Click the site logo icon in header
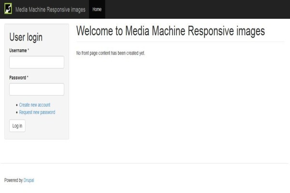Screen dimensions: 290x193 click(x=8, y=9)
